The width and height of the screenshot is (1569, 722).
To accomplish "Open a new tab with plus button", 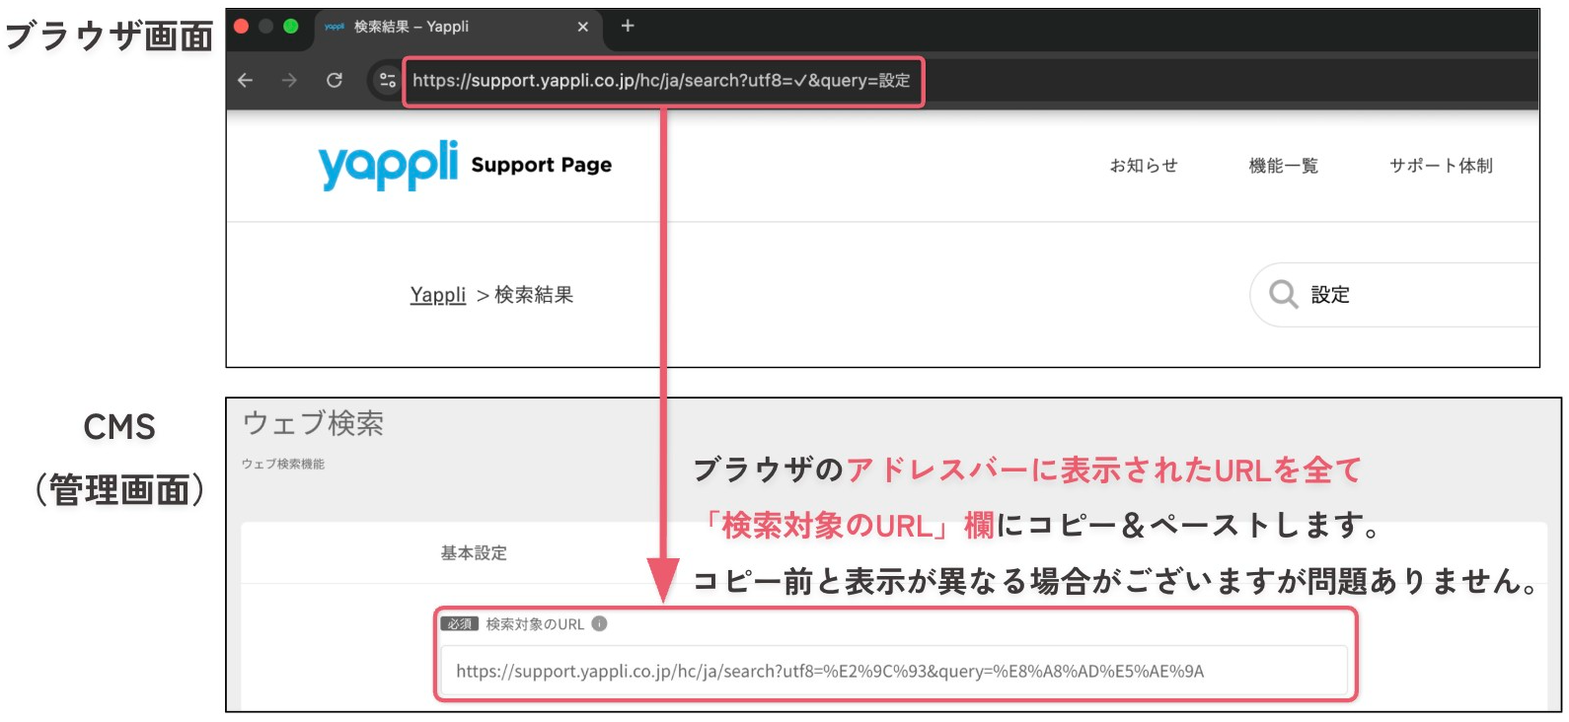I will (x=628, y=26).
